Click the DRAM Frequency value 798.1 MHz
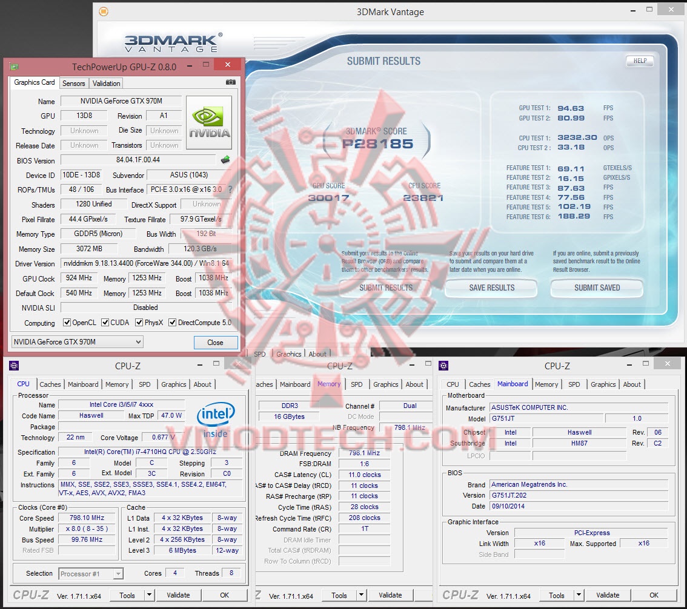The image size is (687, 609). point(364,453)
